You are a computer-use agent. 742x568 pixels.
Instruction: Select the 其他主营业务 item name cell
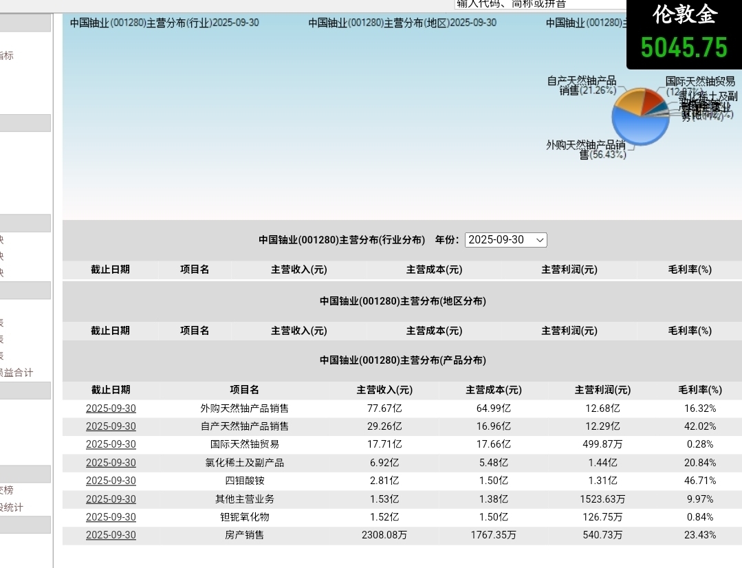(x=244, y=499)
